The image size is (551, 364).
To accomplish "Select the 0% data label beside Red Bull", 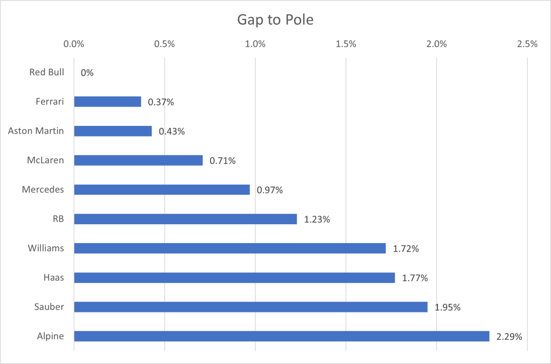I will click(x=87, y=73).
